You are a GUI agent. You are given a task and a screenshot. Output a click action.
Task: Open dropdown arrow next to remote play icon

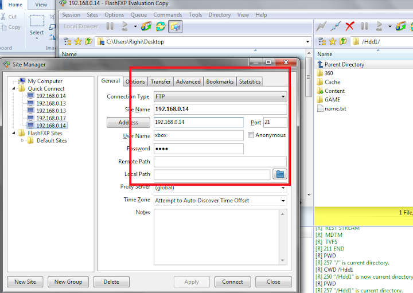point(389,26)
